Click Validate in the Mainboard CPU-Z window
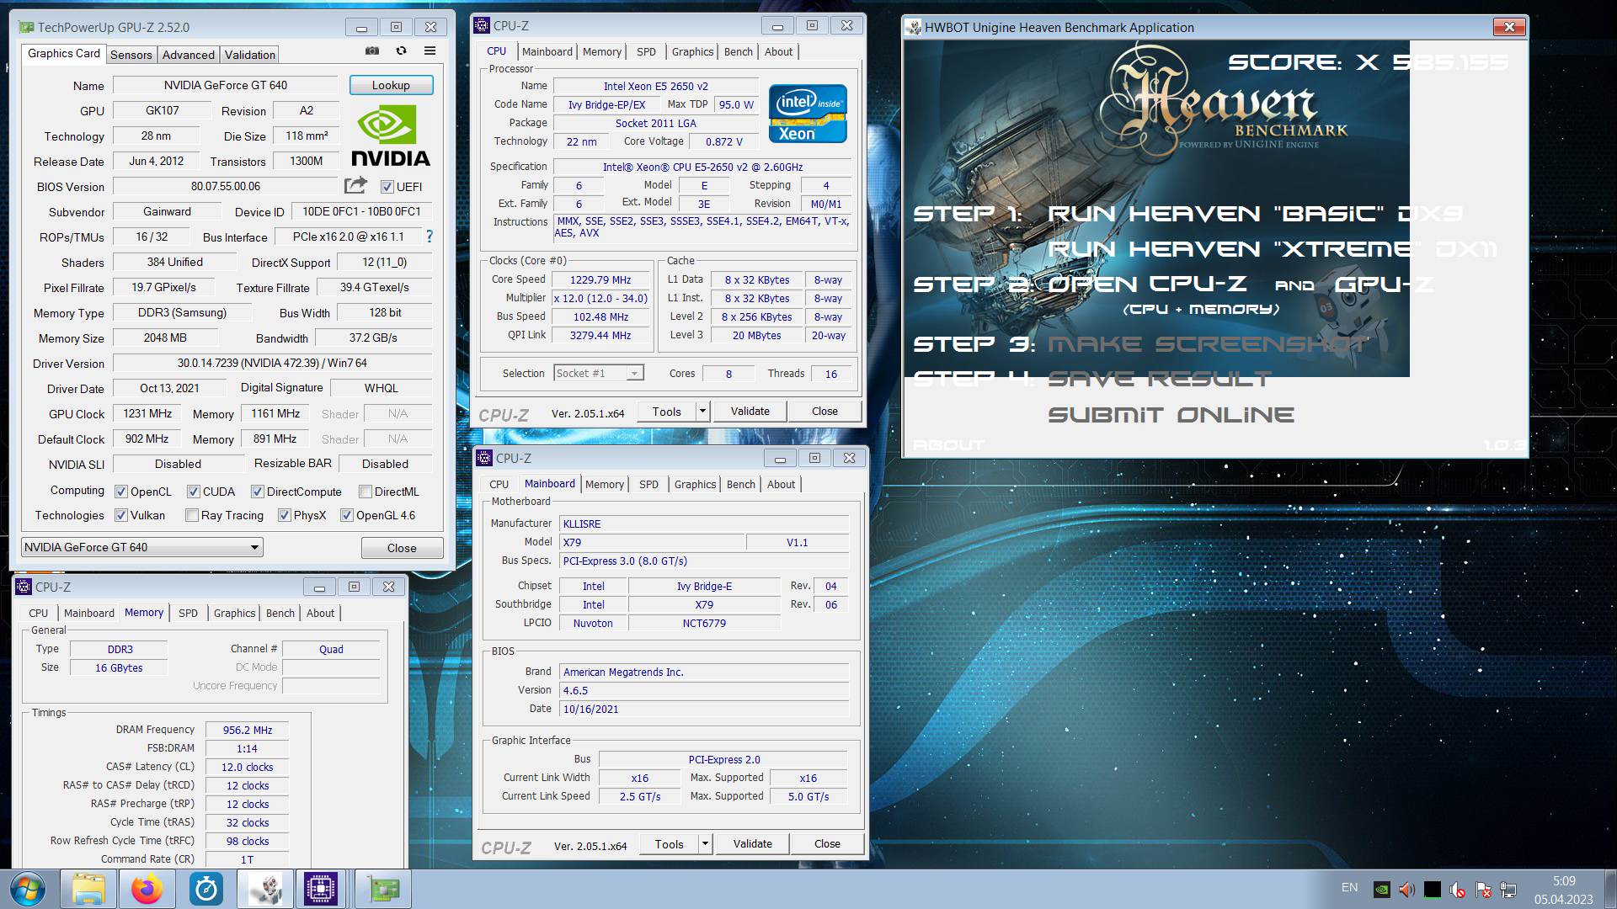This screenshot has width=1617, height=909. tap(752, 843)
